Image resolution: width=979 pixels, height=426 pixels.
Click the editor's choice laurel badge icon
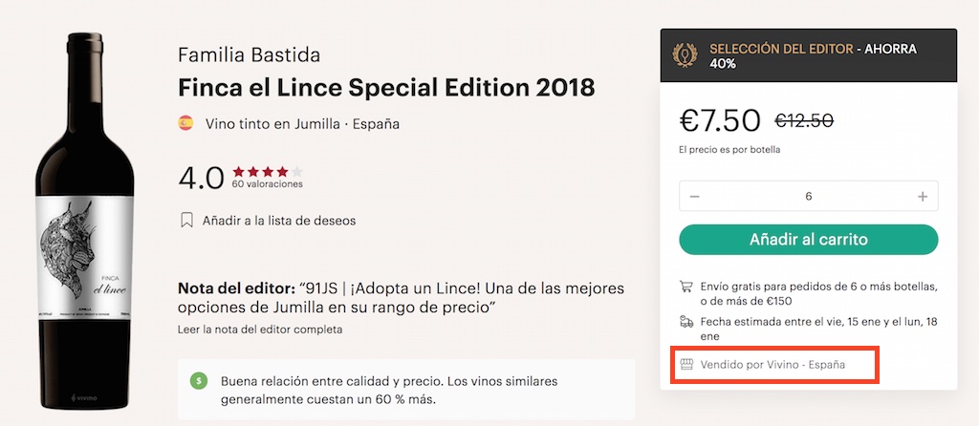(x=685, y=54)
